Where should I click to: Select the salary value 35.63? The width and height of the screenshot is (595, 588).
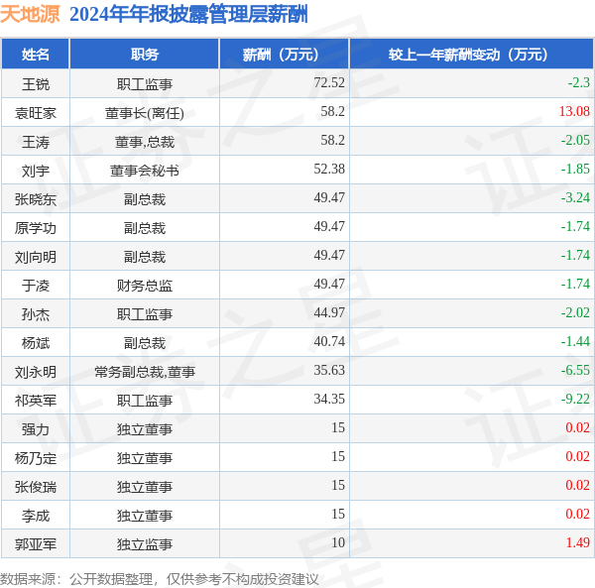click(x=329, y=370)
